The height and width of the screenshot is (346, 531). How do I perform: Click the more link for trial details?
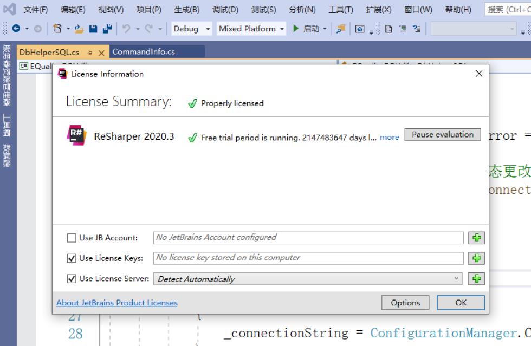click(389, 137)
